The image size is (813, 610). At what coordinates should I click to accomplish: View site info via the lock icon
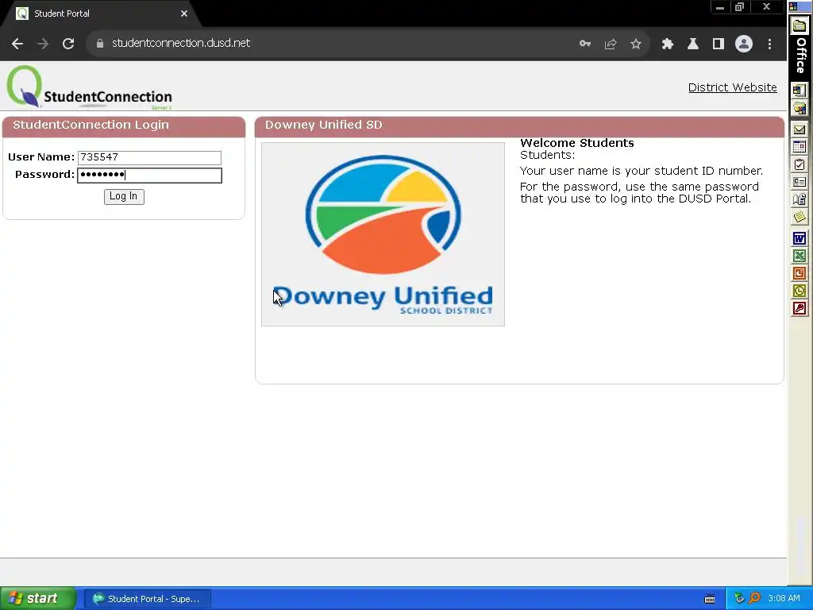coord(100,44)
